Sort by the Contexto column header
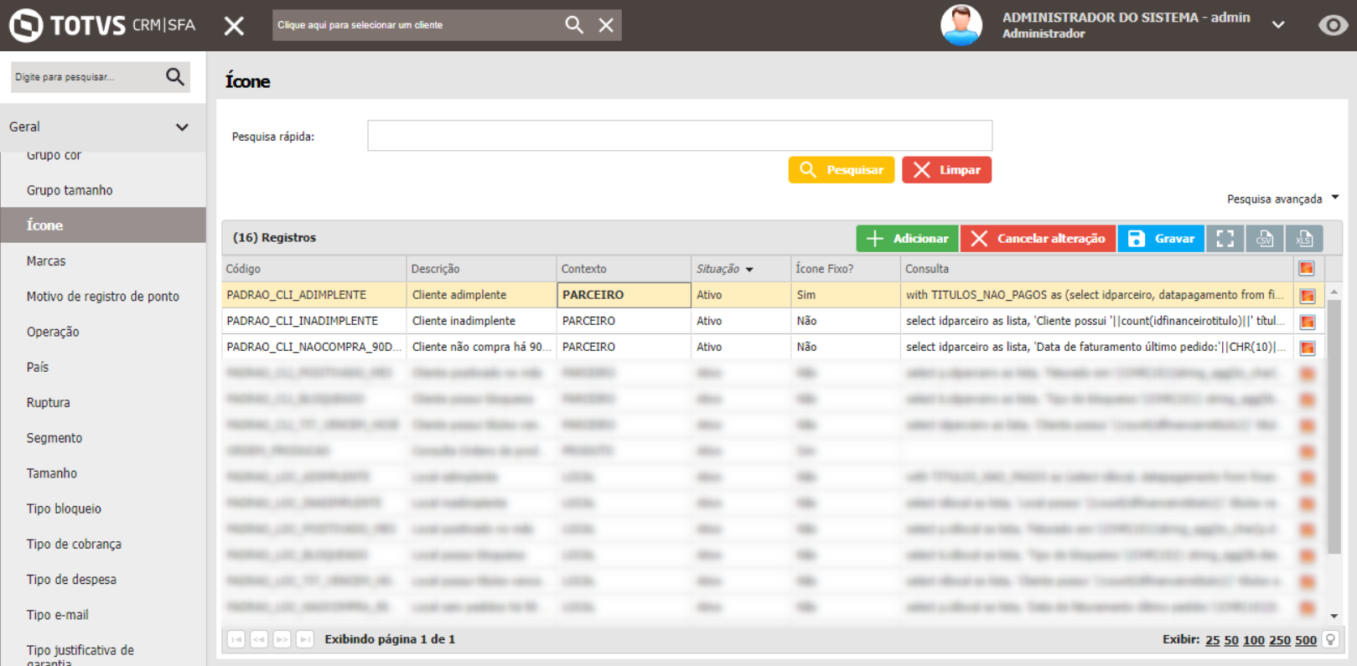This screenshot has height=666, width=1357. pos(624,269)
